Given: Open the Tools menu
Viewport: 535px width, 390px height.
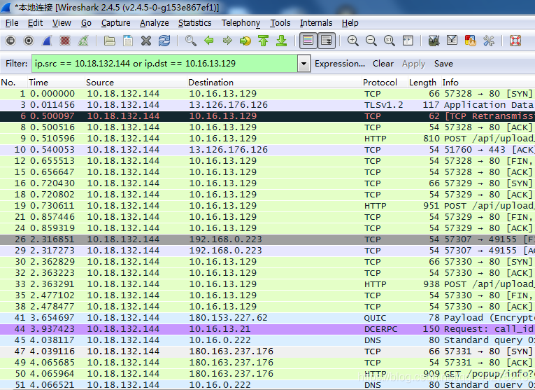Looking at the screenshot, I should 280,23.
